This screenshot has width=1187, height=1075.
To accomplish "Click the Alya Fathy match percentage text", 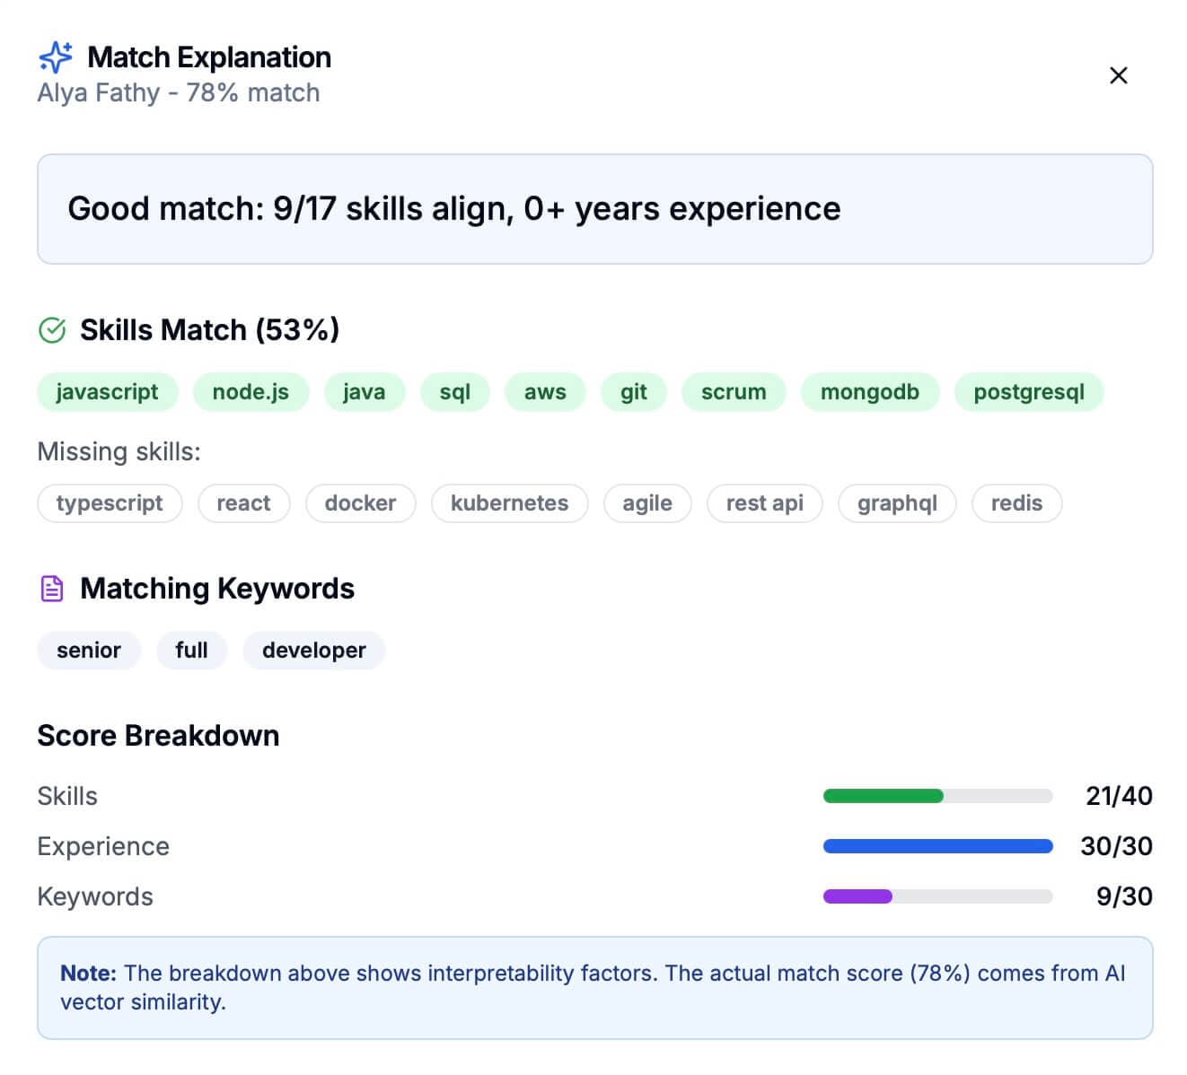I will click(x=178, y=92).
